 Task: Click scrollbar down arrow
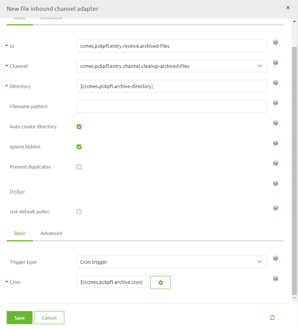click(295, 298)
